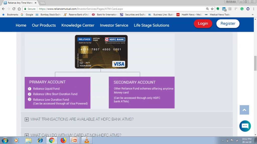Viewport: 257px width, 144px height.
Task: Open VLC media player from taskbar
Action: [x=87, y=140]
